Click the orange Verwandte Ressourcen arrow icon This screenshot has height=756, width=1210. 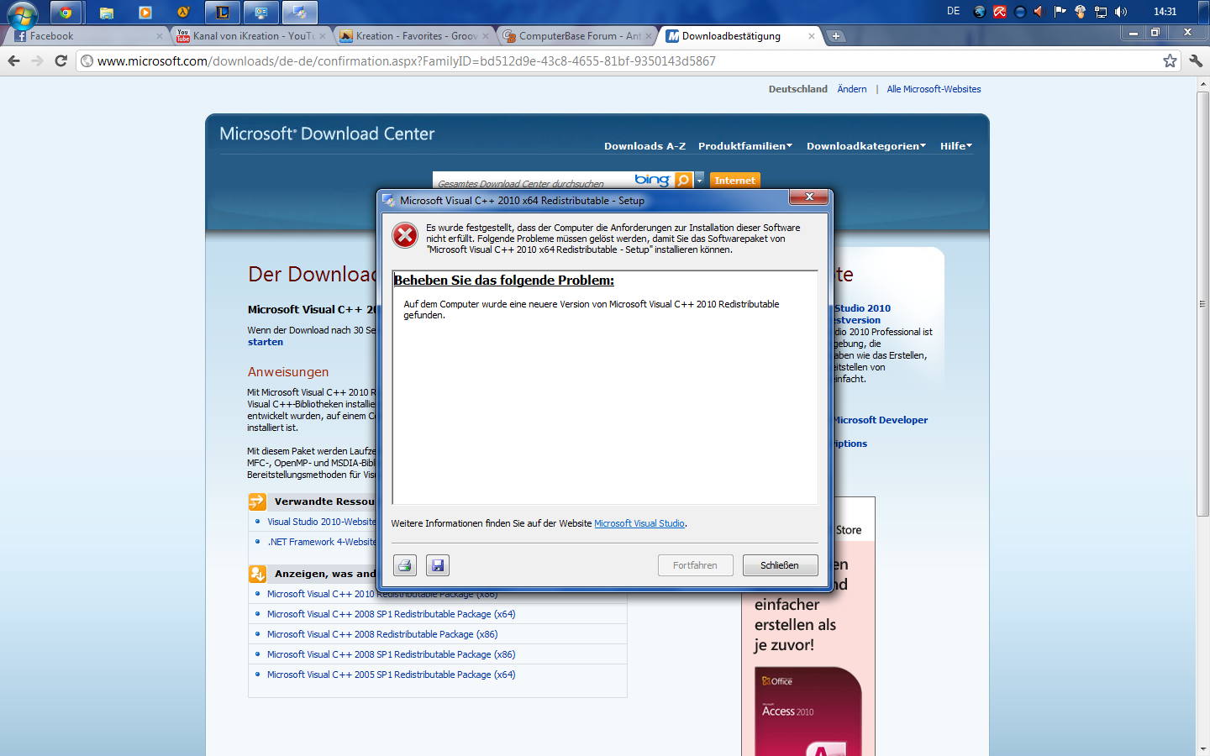(257, 501)
